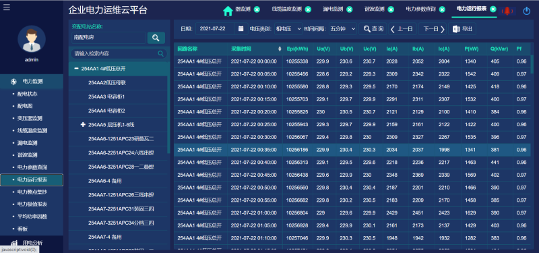Open the red alarm bell notifications

507,11
